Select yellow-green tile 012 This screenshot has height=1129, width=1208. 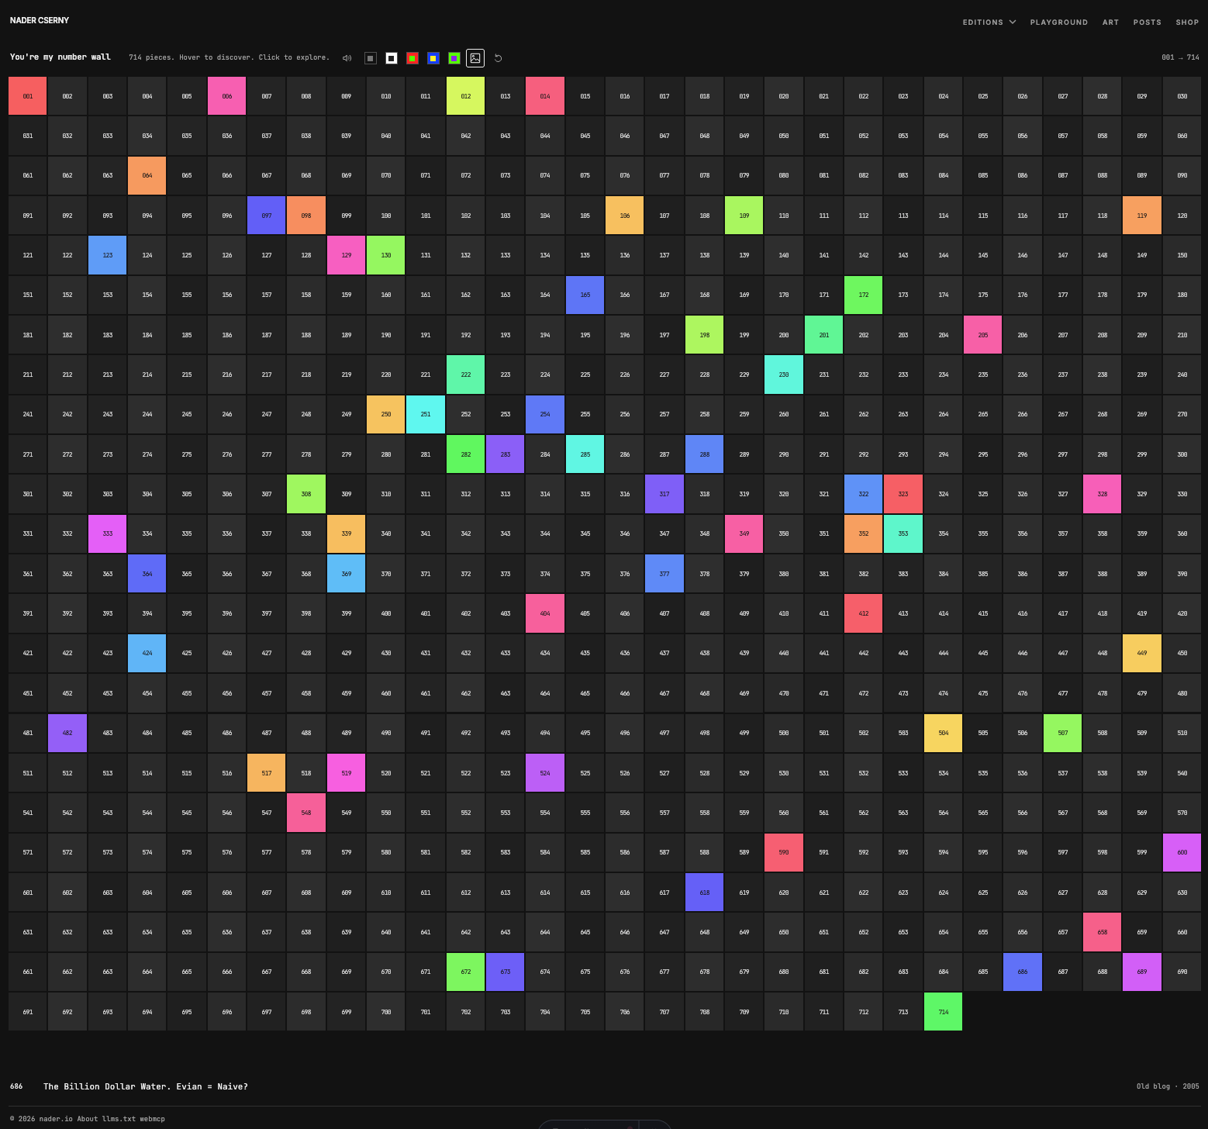tap(466, 96)
